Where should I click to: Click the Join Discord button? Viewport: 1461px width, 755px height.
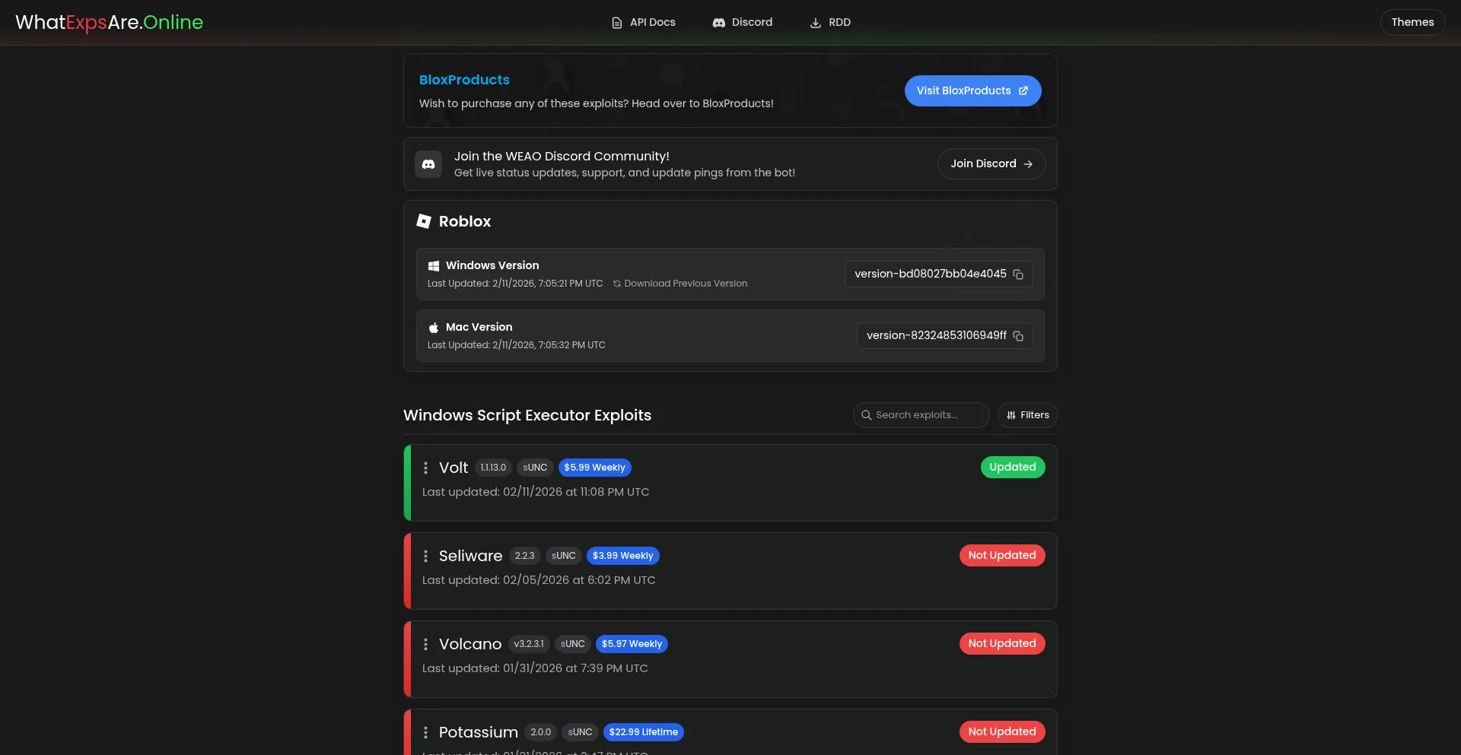(992, 163)
